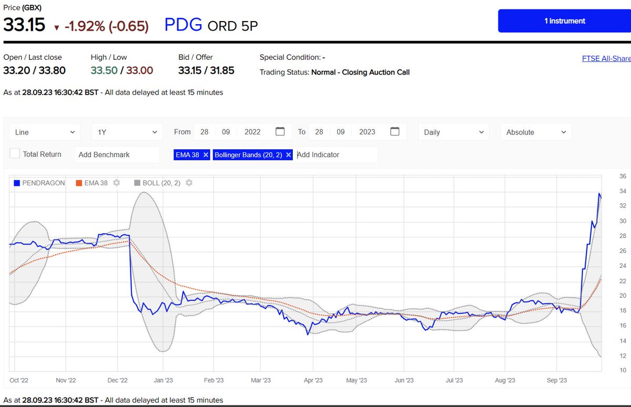Click the grey BOLL legend swatch
The width and height of the screenshot is (631, 407).
pyautogui.click(x=137, y=183)
